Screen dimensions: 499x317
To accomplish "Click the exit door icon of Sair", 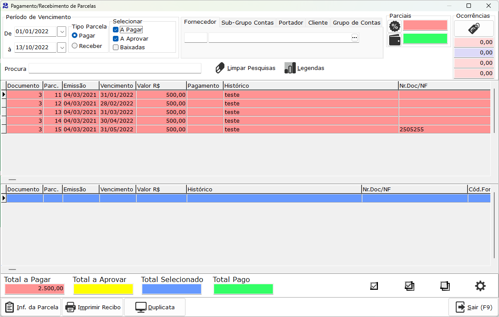I will coord(461,307).
